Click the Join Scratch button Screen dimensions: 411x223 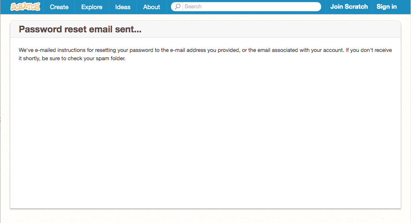pos(349,7)
